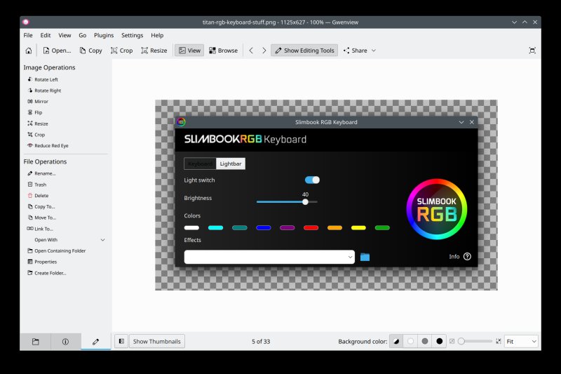The width and height of the screenshot is (561, 374).
Task: Go to the previous image arrow
Action: click(x=251, y=51)
